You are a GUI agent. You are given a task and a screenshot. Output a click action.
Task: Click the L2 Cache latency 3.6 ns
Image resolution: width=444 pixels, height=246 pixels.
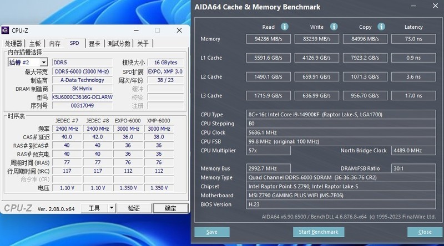[413, 76]
